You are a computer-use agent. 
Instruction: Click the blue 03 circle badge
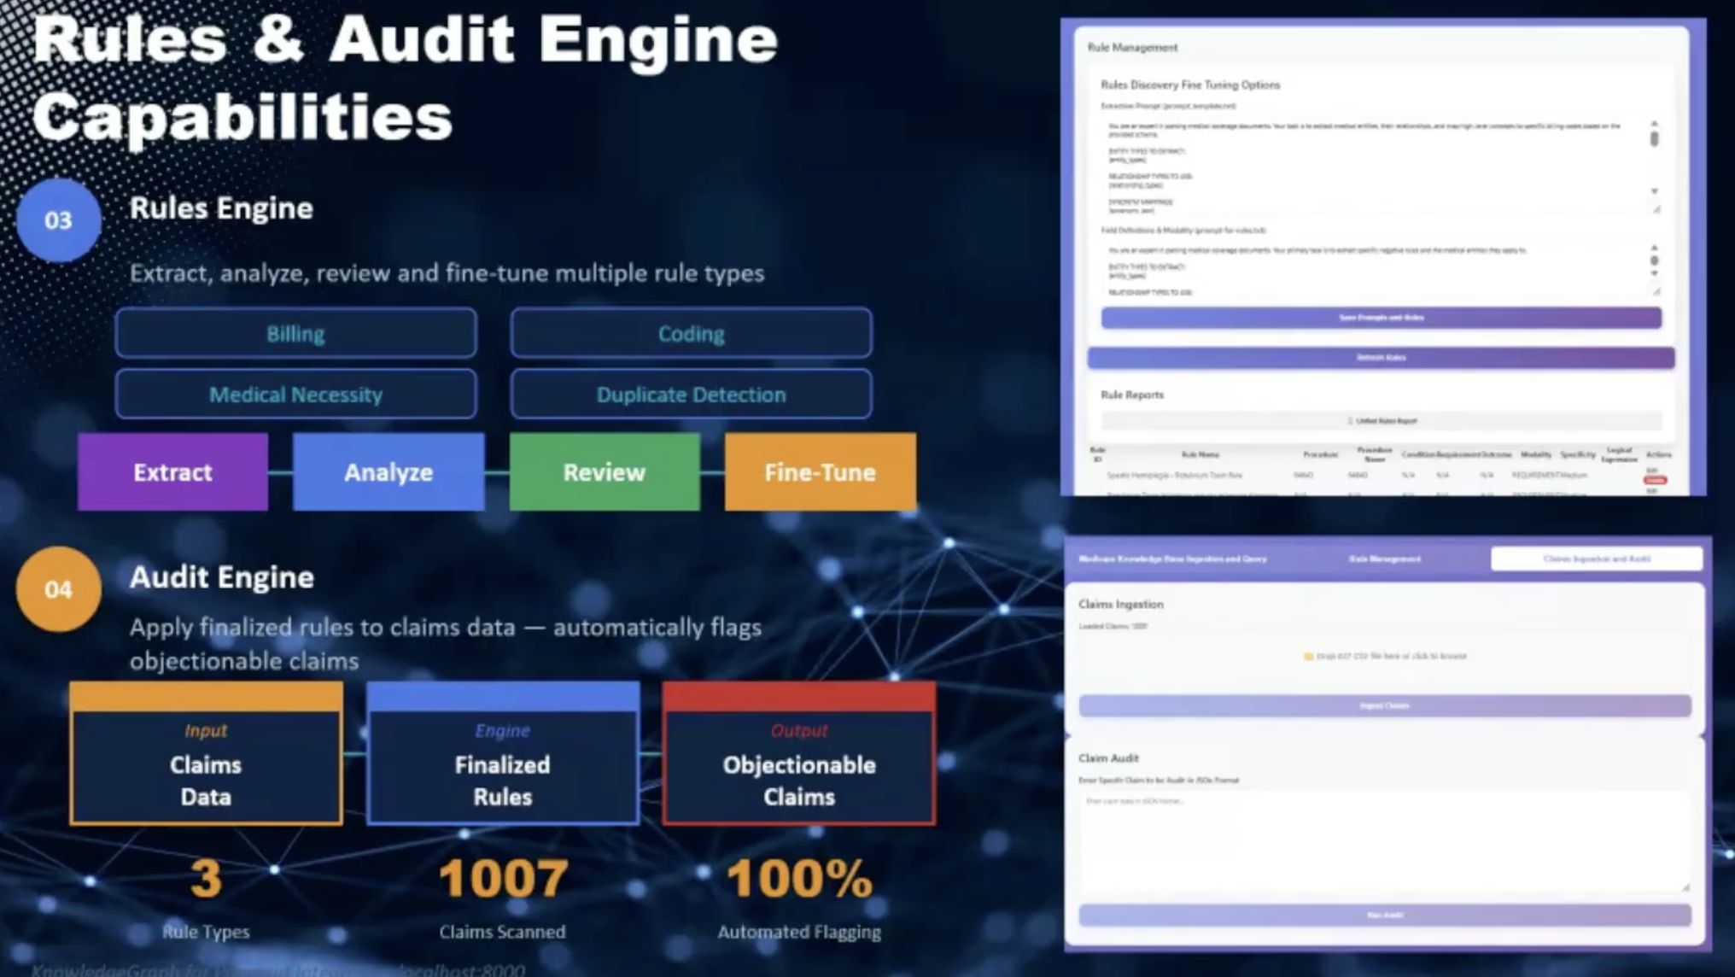58,220
